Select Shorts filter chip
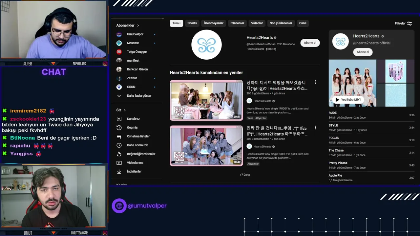420x236 pixels. pyautogui.click(x=192, y=23)
